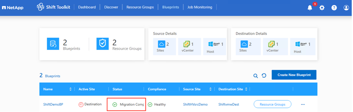Click the Shift Toolkit logo icon
This screenshot has width=353, height=112.
point(41,7)
